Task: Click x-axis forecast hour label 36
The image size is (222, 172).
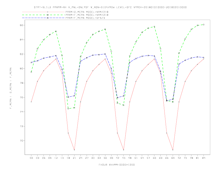Action: pyautogui.click(x=105, y=158)
